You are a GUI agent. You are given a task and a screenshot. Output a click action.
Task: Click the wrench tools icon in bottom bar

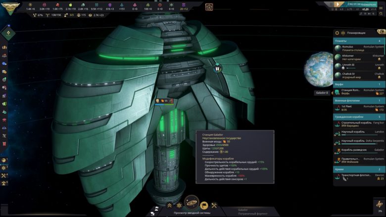(214, 206)
